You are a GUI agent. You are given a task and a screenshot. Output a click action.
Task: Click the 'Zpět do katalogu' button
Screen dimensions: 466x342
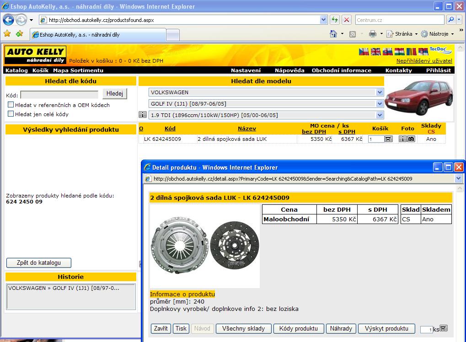[39, 263]
